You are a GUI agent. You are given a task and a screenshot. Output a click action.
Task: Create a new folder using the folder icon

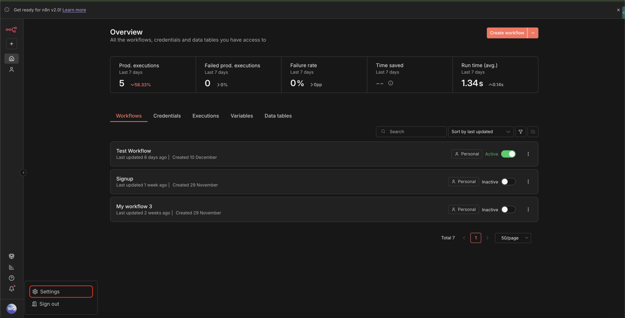(533, 131)
